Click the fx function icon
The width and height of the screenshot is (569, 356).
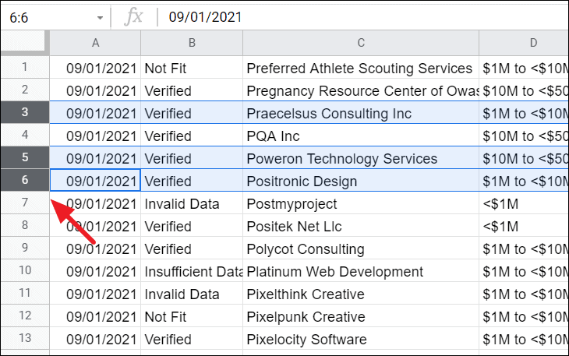[x=134, y=17]
